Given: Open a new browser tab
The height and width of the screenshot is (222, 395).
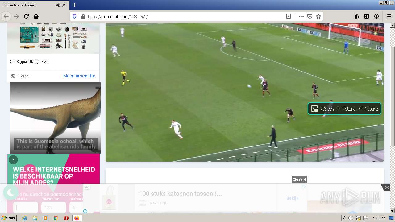Looking at the screenshot, I should coord(74,5).
